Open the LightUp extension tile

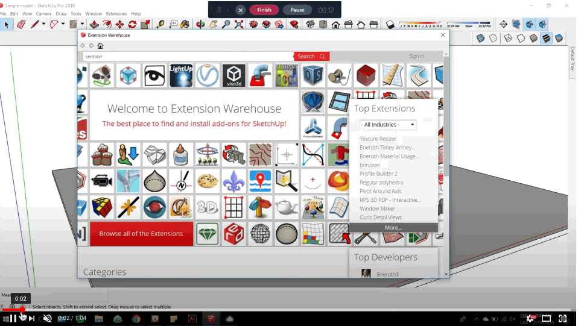[x=180, y=75]
